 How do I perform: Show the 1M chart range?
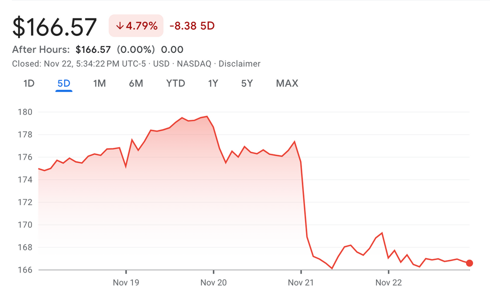point(99,83)
